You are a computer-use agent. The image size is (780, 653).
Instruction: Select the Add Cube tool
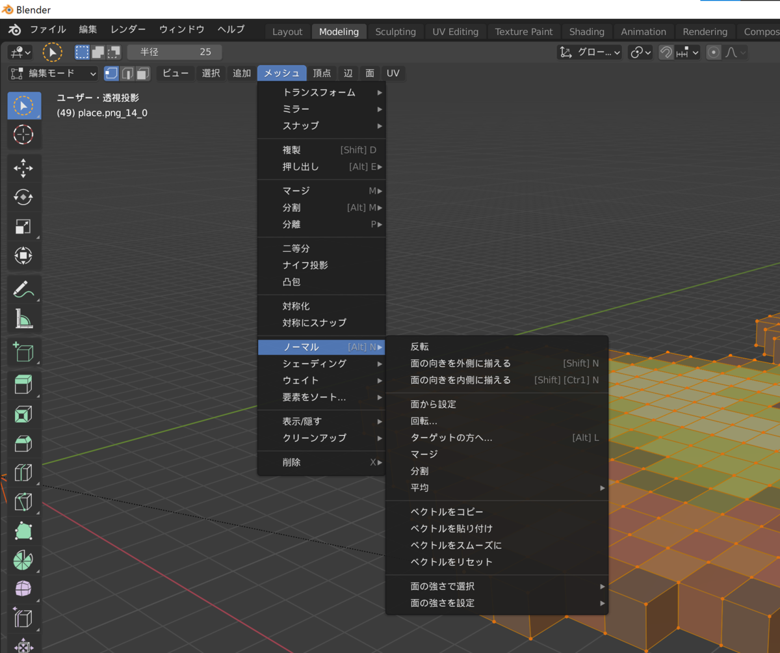[24, 352]
